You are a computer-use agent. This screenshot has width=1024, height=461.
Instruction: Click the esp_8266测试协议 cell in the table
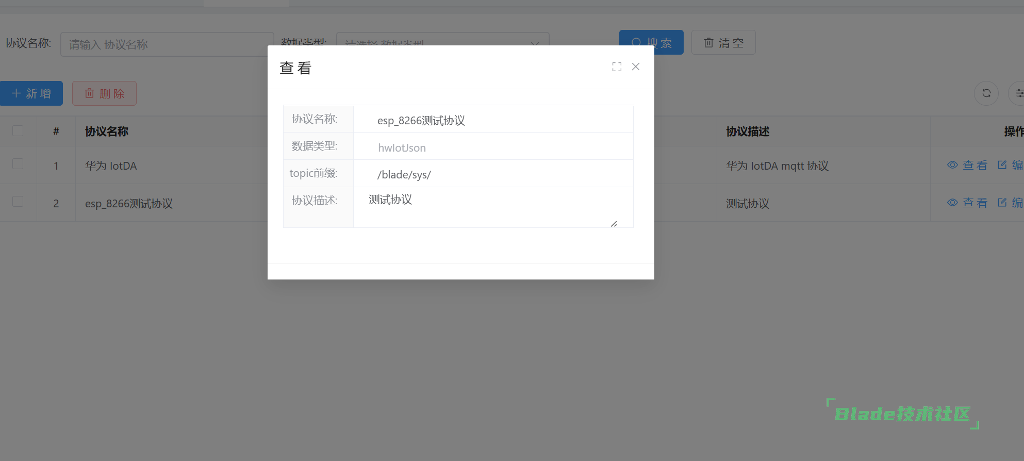(129, 203)
